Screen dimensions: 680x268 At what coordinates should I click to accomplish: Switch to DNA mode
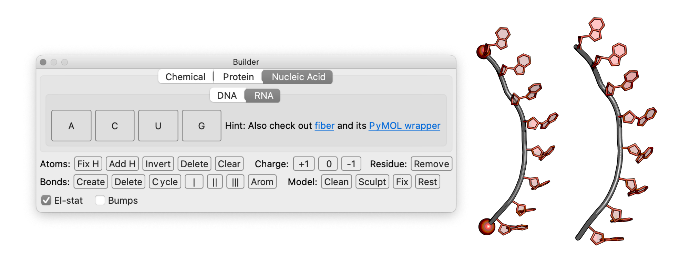[x=227, y=96]
